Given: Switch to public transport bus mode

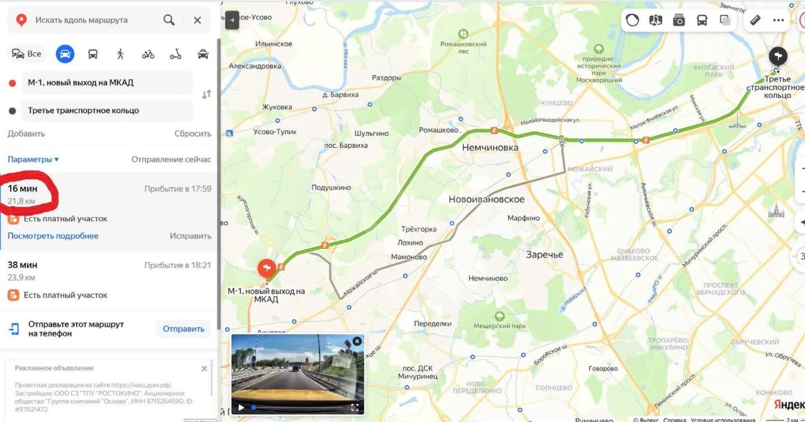Looking at the screenshot, I should pos(92,54).
